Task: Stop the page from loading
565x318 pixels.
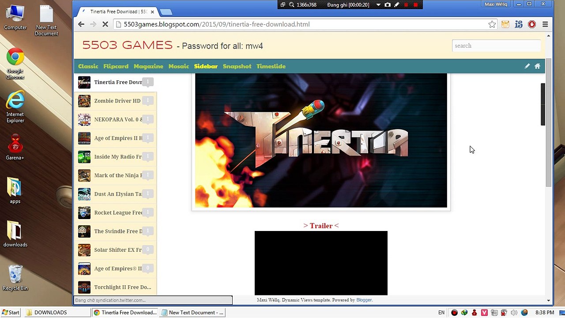Action: click(x=105, y=24)
